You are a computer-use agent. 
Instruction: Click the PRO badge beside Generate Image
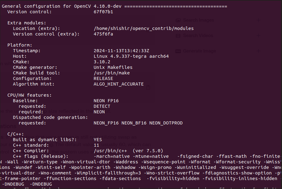point(178,51)
